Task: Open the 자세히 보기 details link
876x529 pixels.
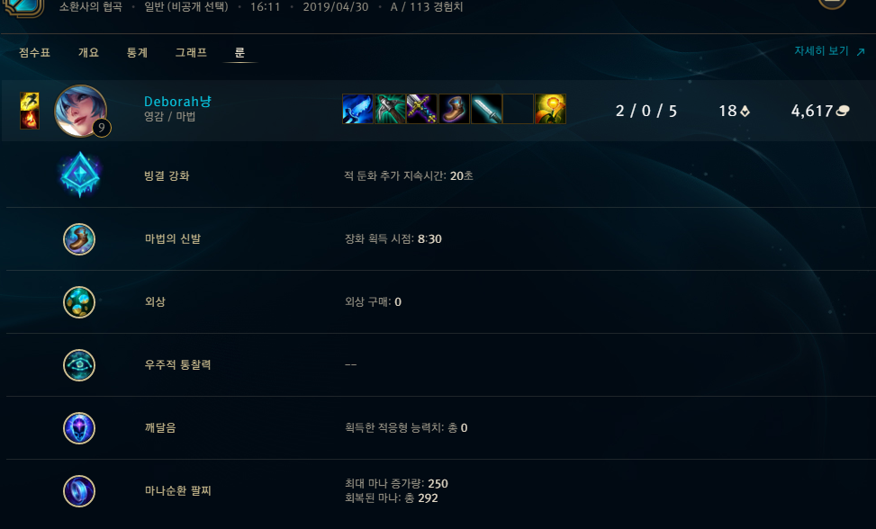Action: point(829,50)
